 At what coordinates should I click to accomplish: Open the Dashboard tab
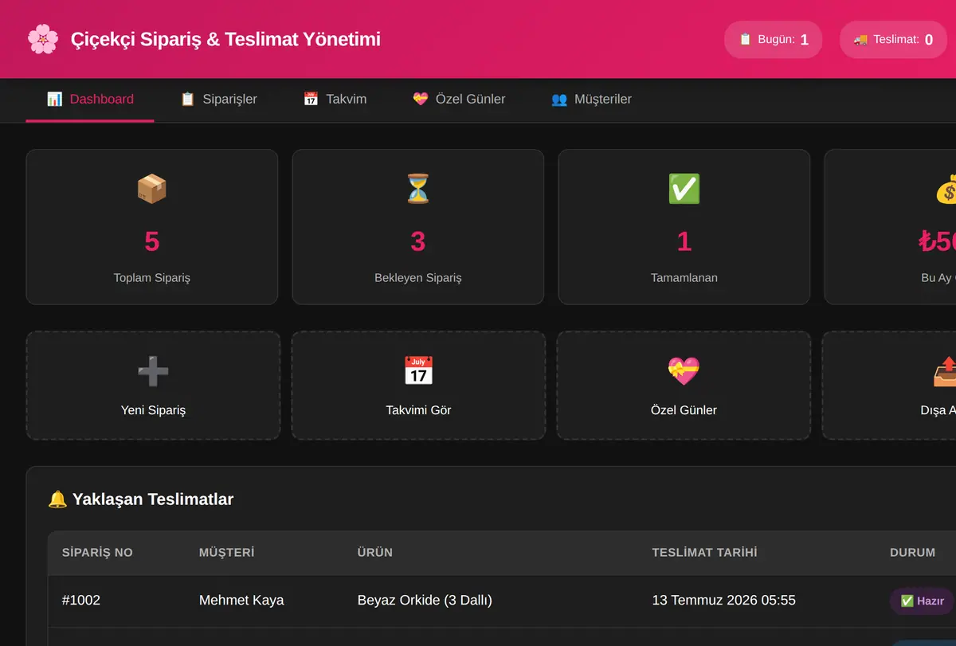[x=90, y=100]
